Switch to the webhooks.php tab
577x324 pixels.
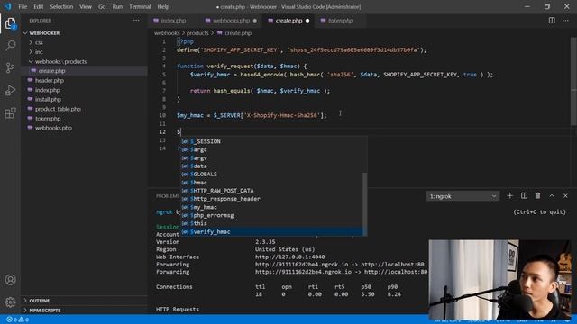[x=231, y=21]
